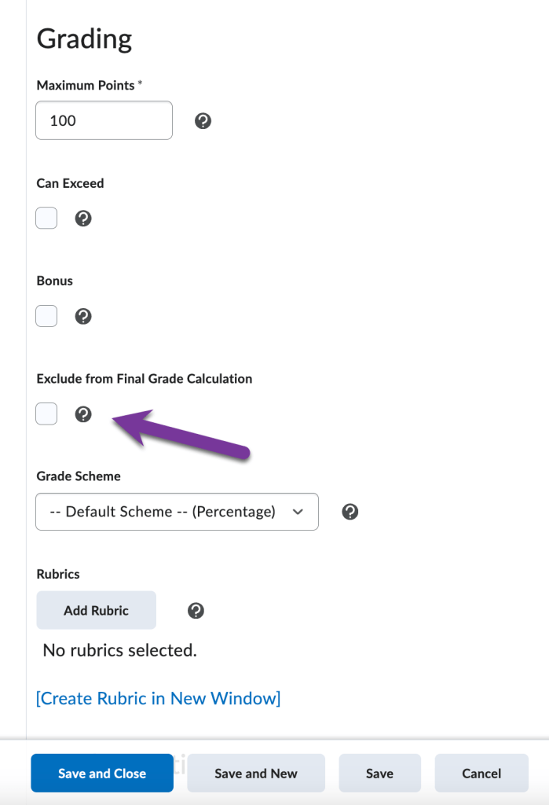The height and width of the screenshot is (805, 549).
Task: View help information for Rubrics
Action: coord(196,610)
